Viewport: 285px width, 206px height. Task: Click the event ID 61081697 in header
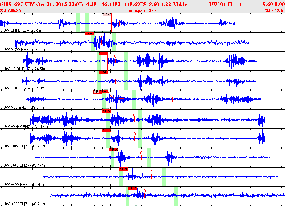(x=12, y=4)
